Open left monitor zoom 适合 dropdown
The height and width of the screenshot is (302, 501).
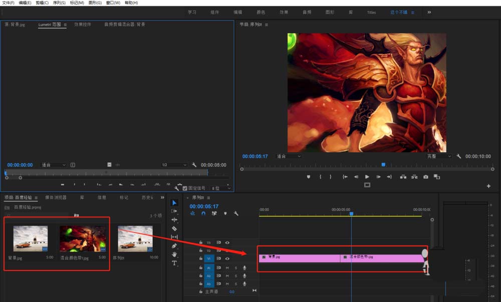point(54,165)
